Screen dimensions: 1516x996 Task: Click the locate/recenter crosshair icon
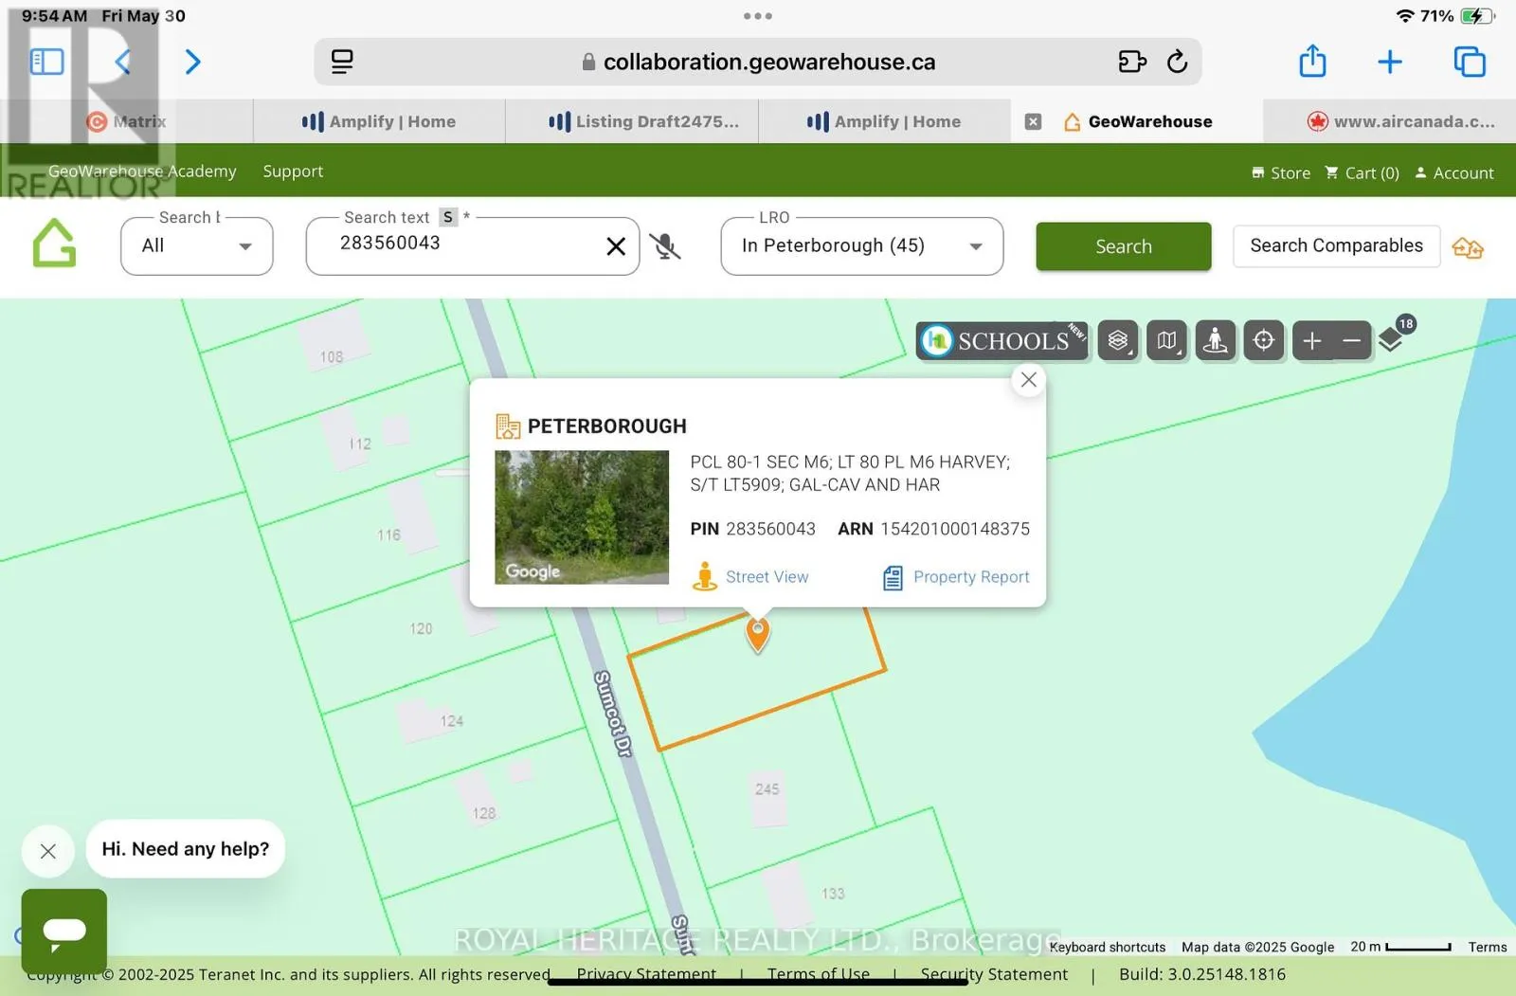pyautogui.click(x=1263, y=341)
